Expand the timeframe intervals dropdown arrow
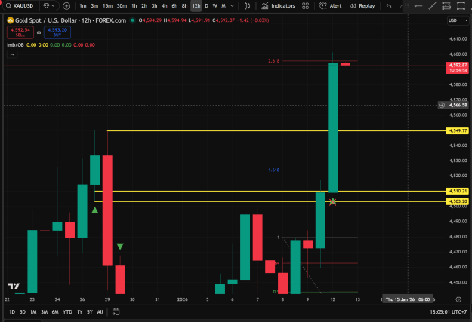This screenshot has width=472, height=322. (232, 6)
